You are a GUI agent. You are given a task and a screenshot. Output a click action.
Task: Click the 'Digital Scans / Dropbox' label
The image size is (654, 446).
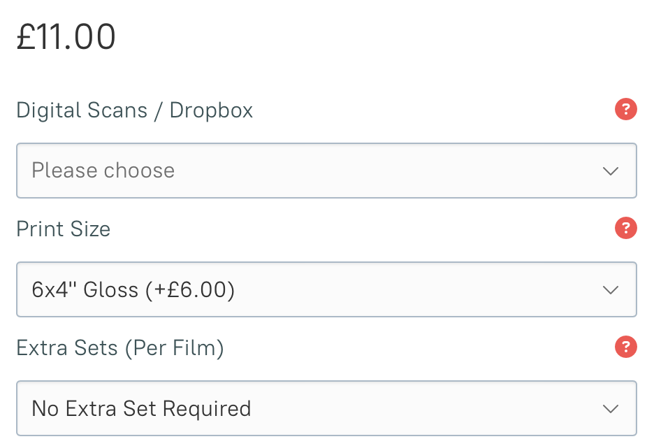[134, 110]
